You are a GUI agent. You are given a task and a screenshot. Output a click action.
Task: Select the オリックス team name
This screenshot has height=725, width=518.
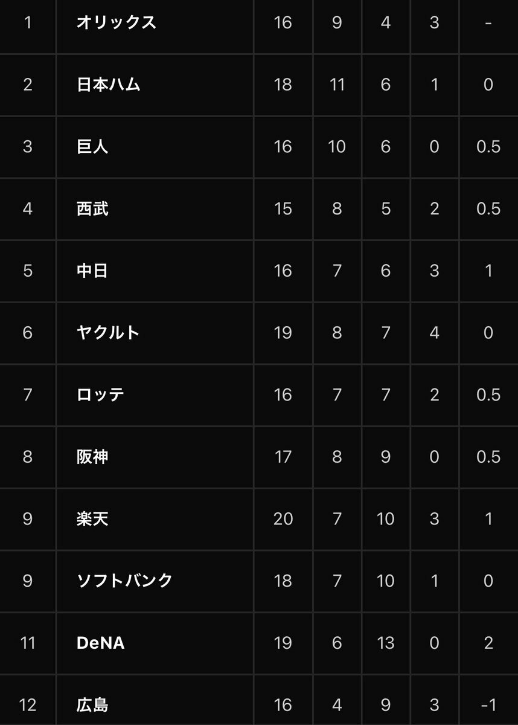coord(117,23)
